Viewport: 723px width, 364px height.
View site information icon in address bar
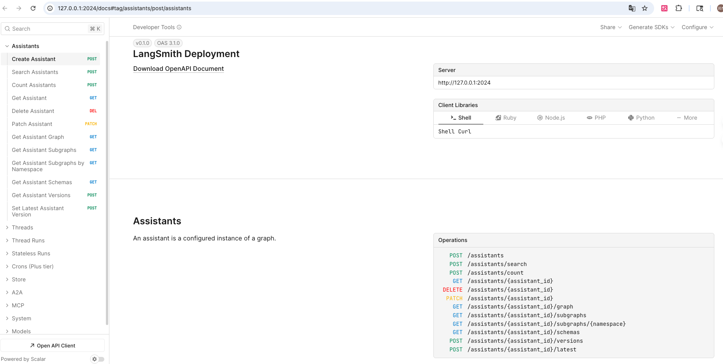pos(50,8)
